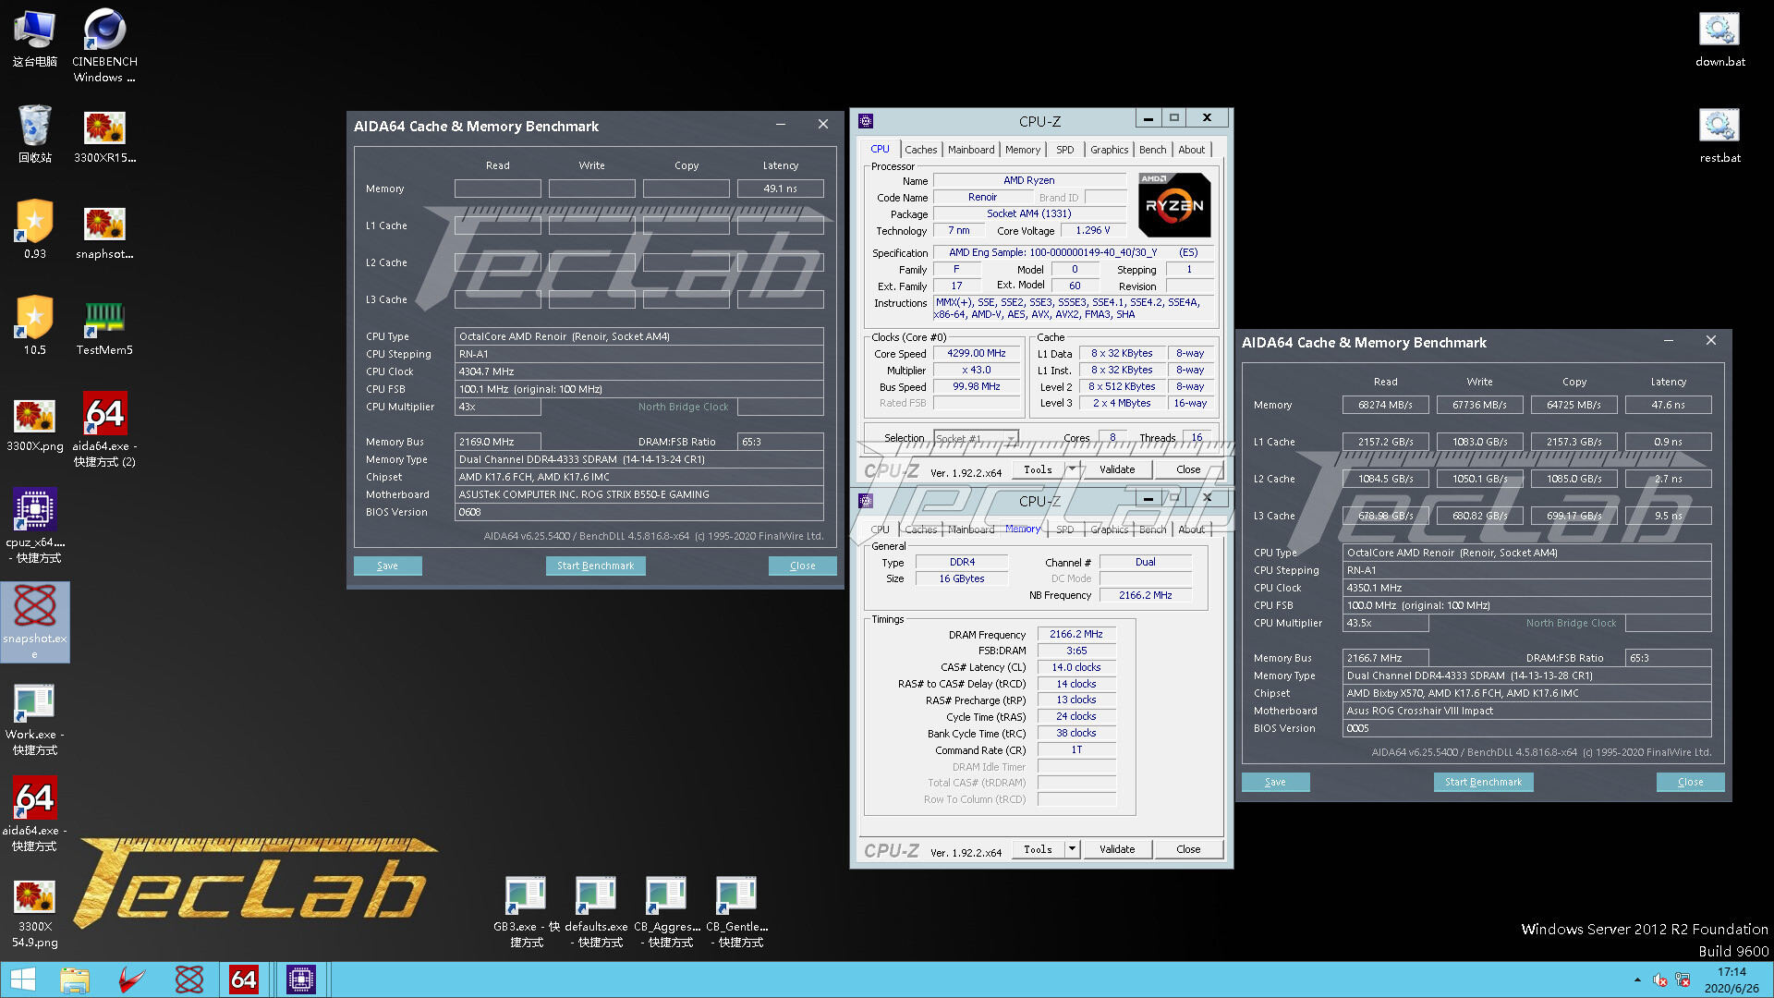Viewport: 1774px width, 998px height.
Task: Click Close in left AIDA64 window
Action: click(803, 566)
